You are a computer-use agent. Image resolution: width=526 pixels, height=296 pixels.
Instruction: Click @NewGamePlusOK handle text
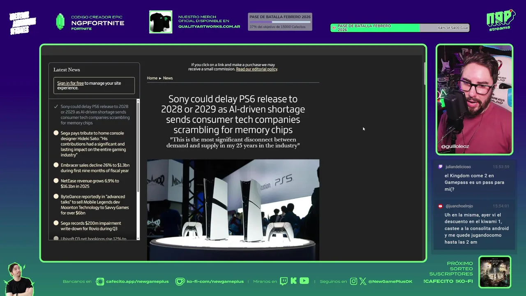pyautogui.click(x=390, y=282)
